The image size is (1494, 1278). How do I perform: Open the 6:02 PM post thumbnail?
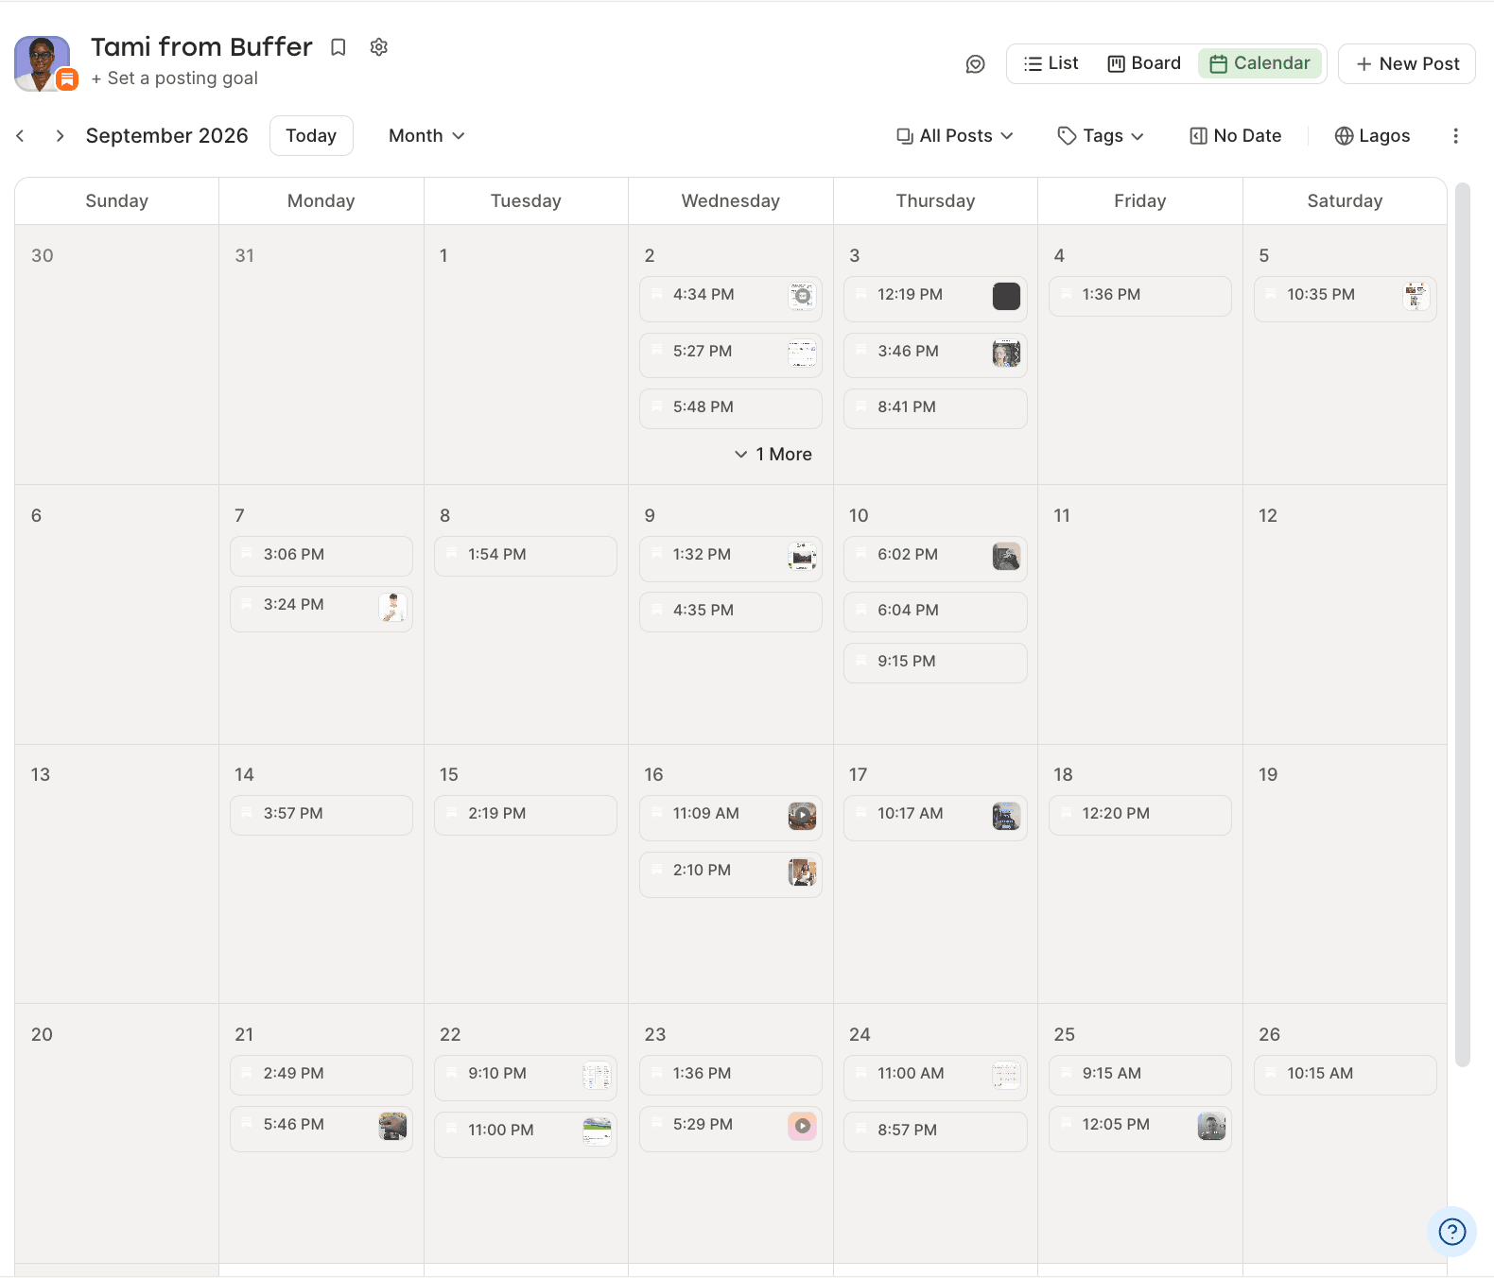pos(1006,556)
